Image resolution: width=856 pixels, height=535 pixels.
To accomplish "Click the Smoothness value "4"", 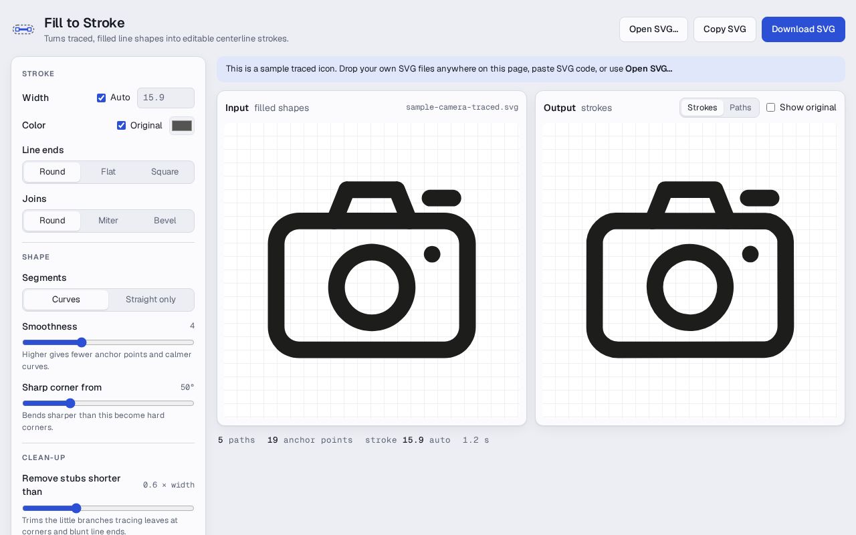I will 192,326.
